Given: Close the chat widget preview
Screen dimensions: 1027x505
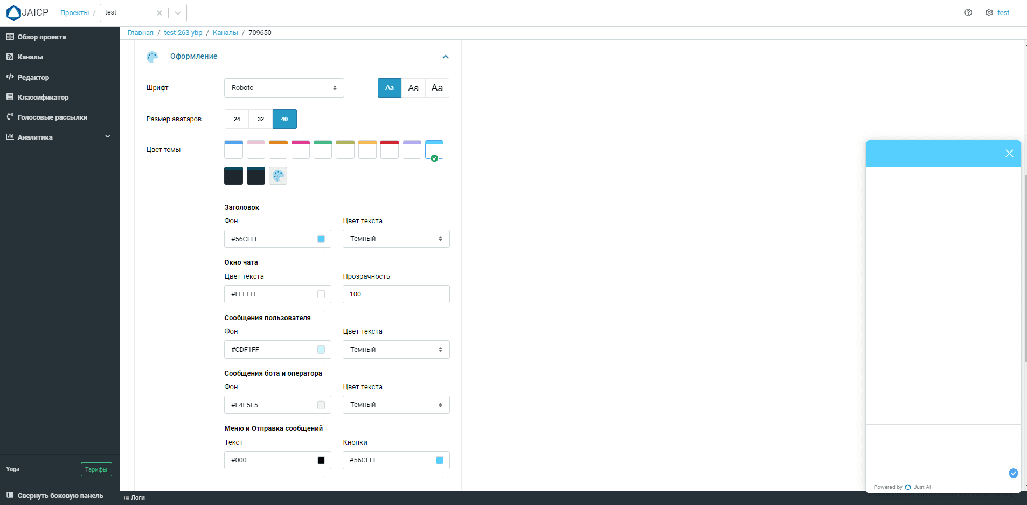Looking at the screenshot, I should pyautogui.click(x=1009, y=154).
